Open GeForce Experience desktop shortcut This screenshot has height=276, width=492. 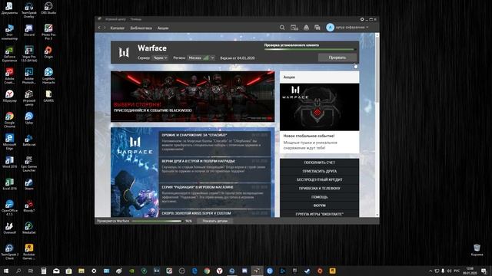pos(9,54)
